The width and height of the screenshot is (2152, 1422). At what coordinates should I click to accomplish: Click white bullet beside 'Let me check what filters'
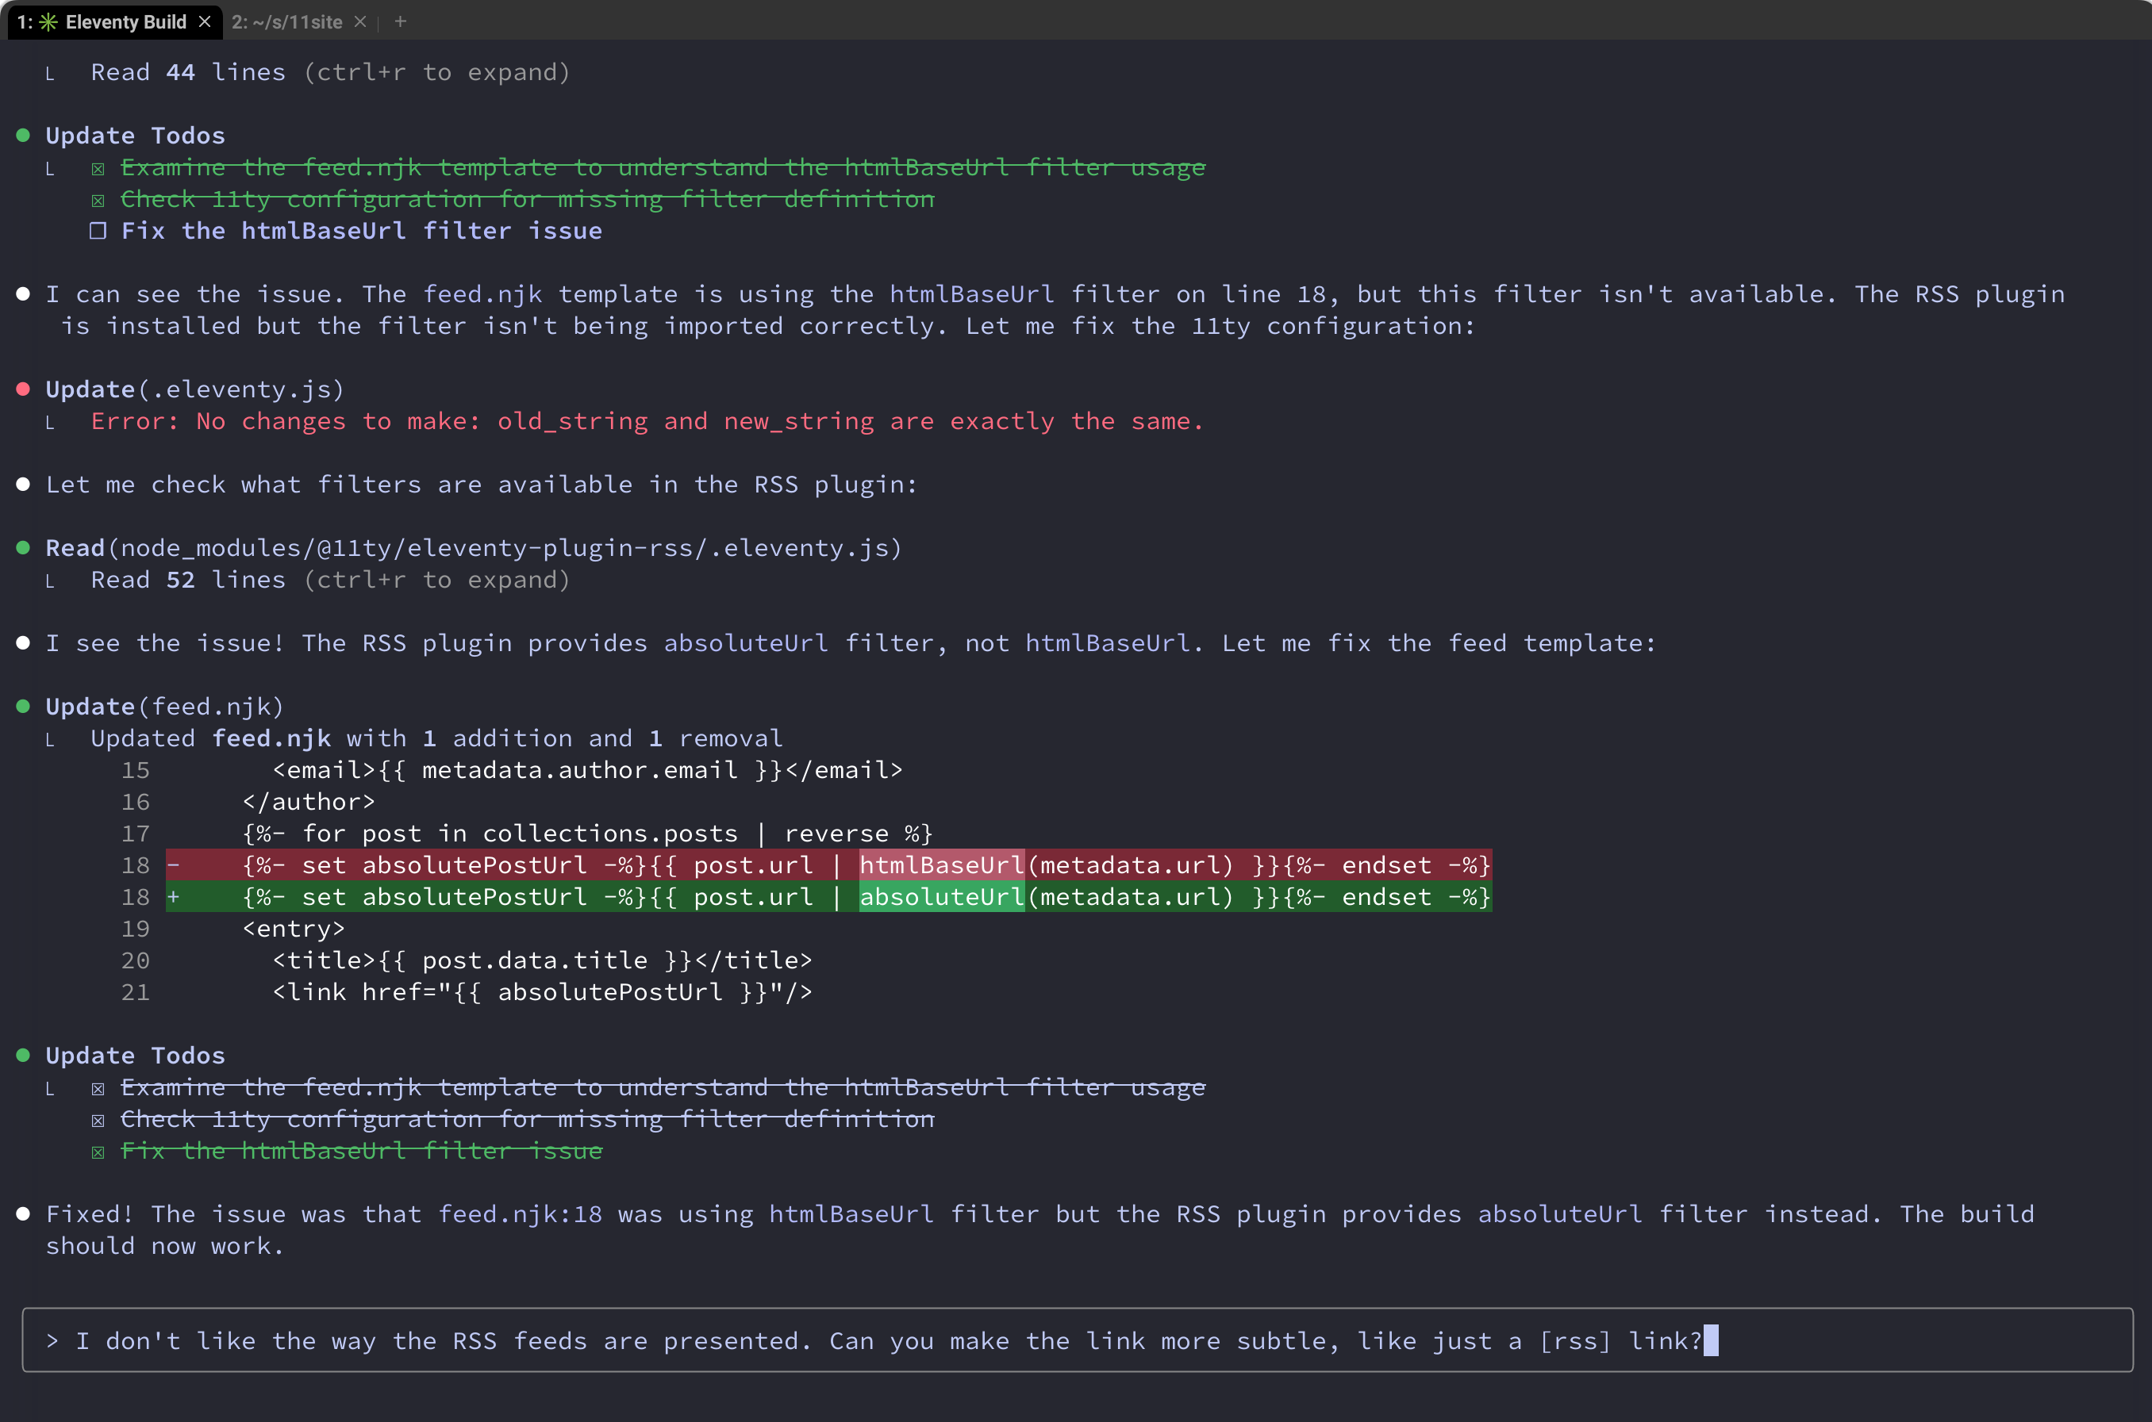(x=24, y=485)
